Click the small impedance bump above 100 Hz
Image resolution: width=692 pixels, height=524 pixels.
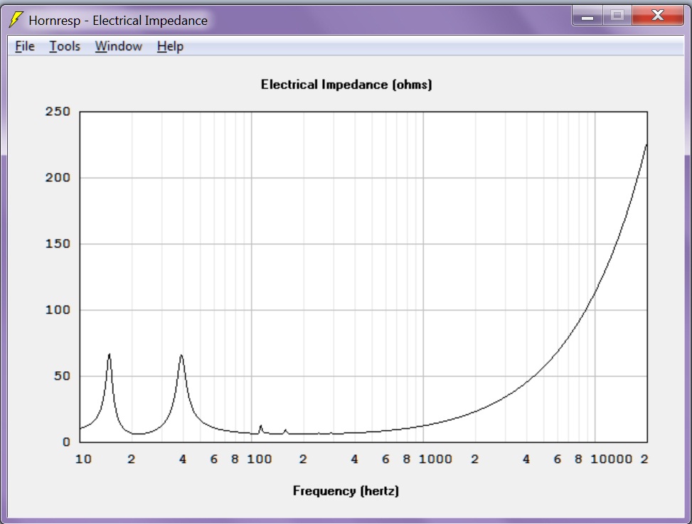click(x=261, y=427)
